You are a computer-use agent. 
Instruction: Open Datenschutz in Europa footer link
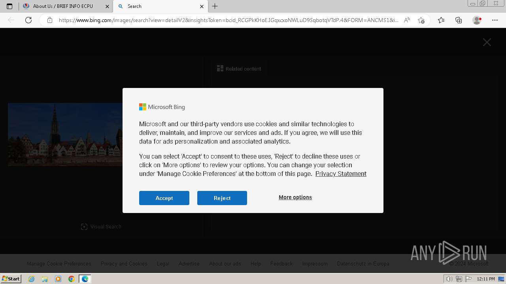click(x=363, y=263)
